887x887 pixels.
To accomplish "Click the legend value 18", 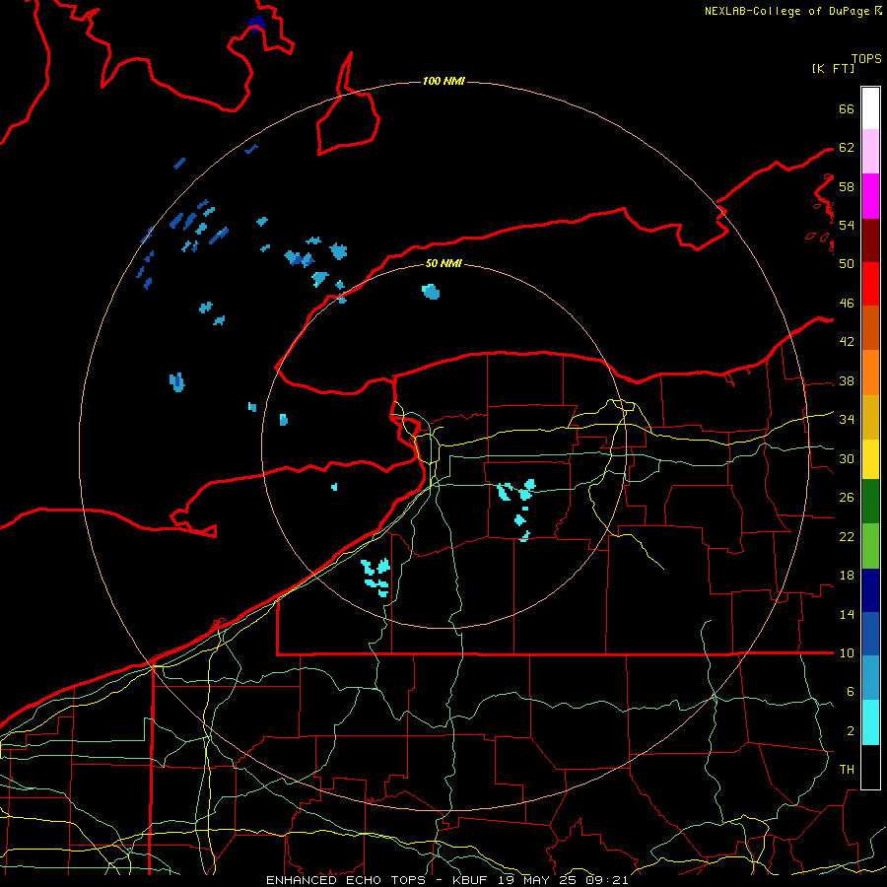I will point(847,576).
